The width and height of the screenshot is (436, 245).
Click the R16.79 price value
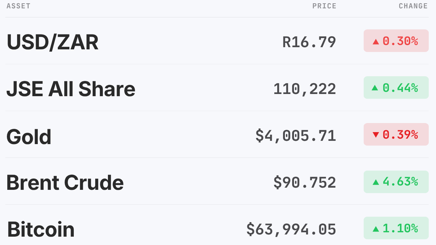(309, 42)
